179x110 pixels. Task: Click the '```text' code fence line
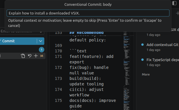78,51
